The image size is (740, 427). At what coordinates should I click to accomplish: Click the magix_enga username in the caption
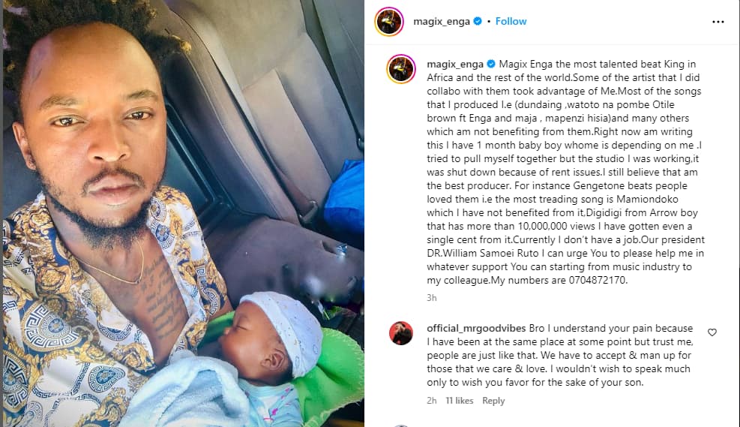coord(455,64)
